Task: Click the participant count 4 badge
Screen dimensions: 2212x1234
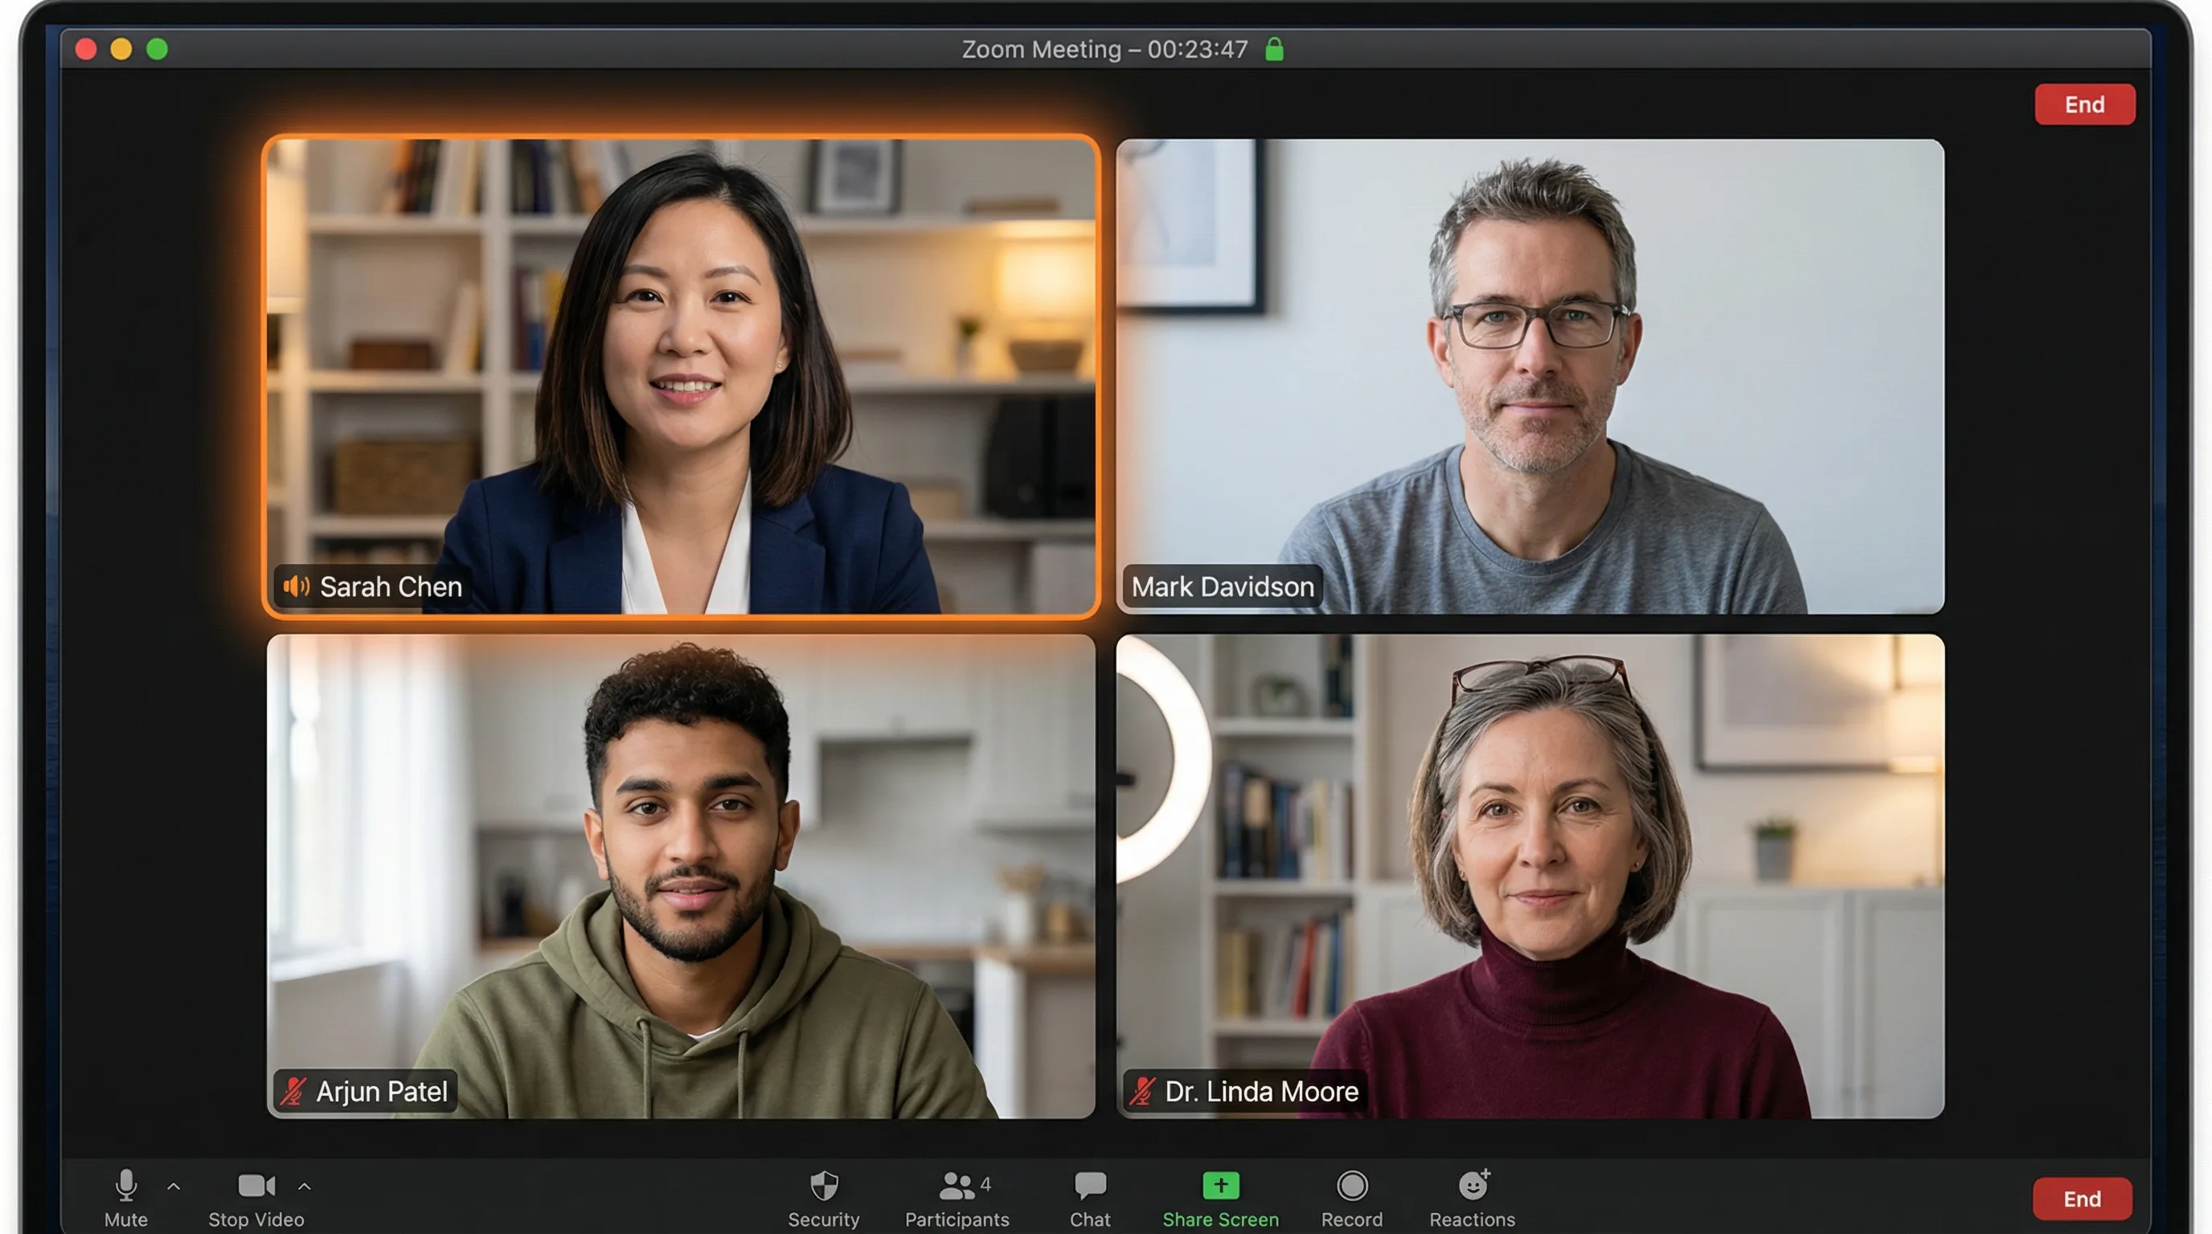Action: coord(985,1184)
